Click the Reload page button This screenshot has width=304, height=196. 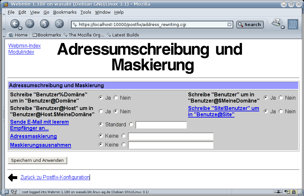point(44,24)
